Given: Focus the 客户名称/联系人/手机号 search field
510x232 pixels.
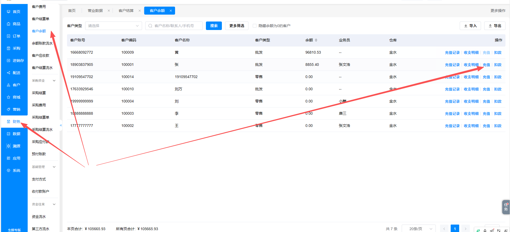Looking at the screenshot, I should click(x=174, y=26).
